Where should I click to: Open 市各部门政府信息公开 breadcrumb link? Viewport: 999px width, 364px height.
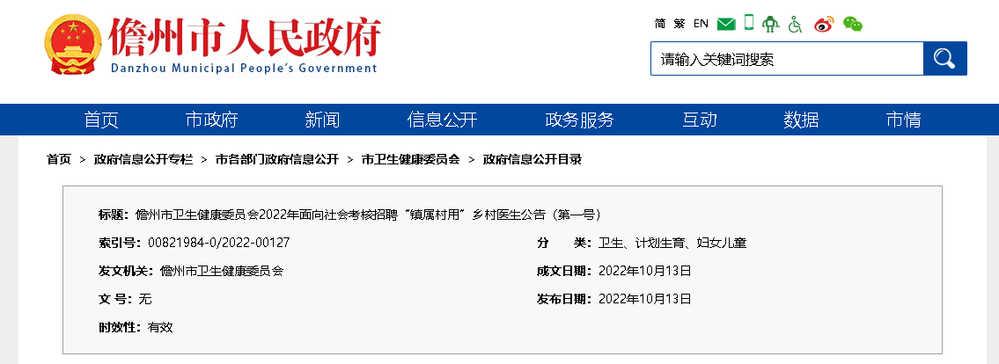(277, 160)
